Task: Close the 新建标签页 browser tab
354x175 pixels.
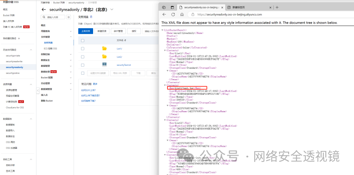Action: 270,7
